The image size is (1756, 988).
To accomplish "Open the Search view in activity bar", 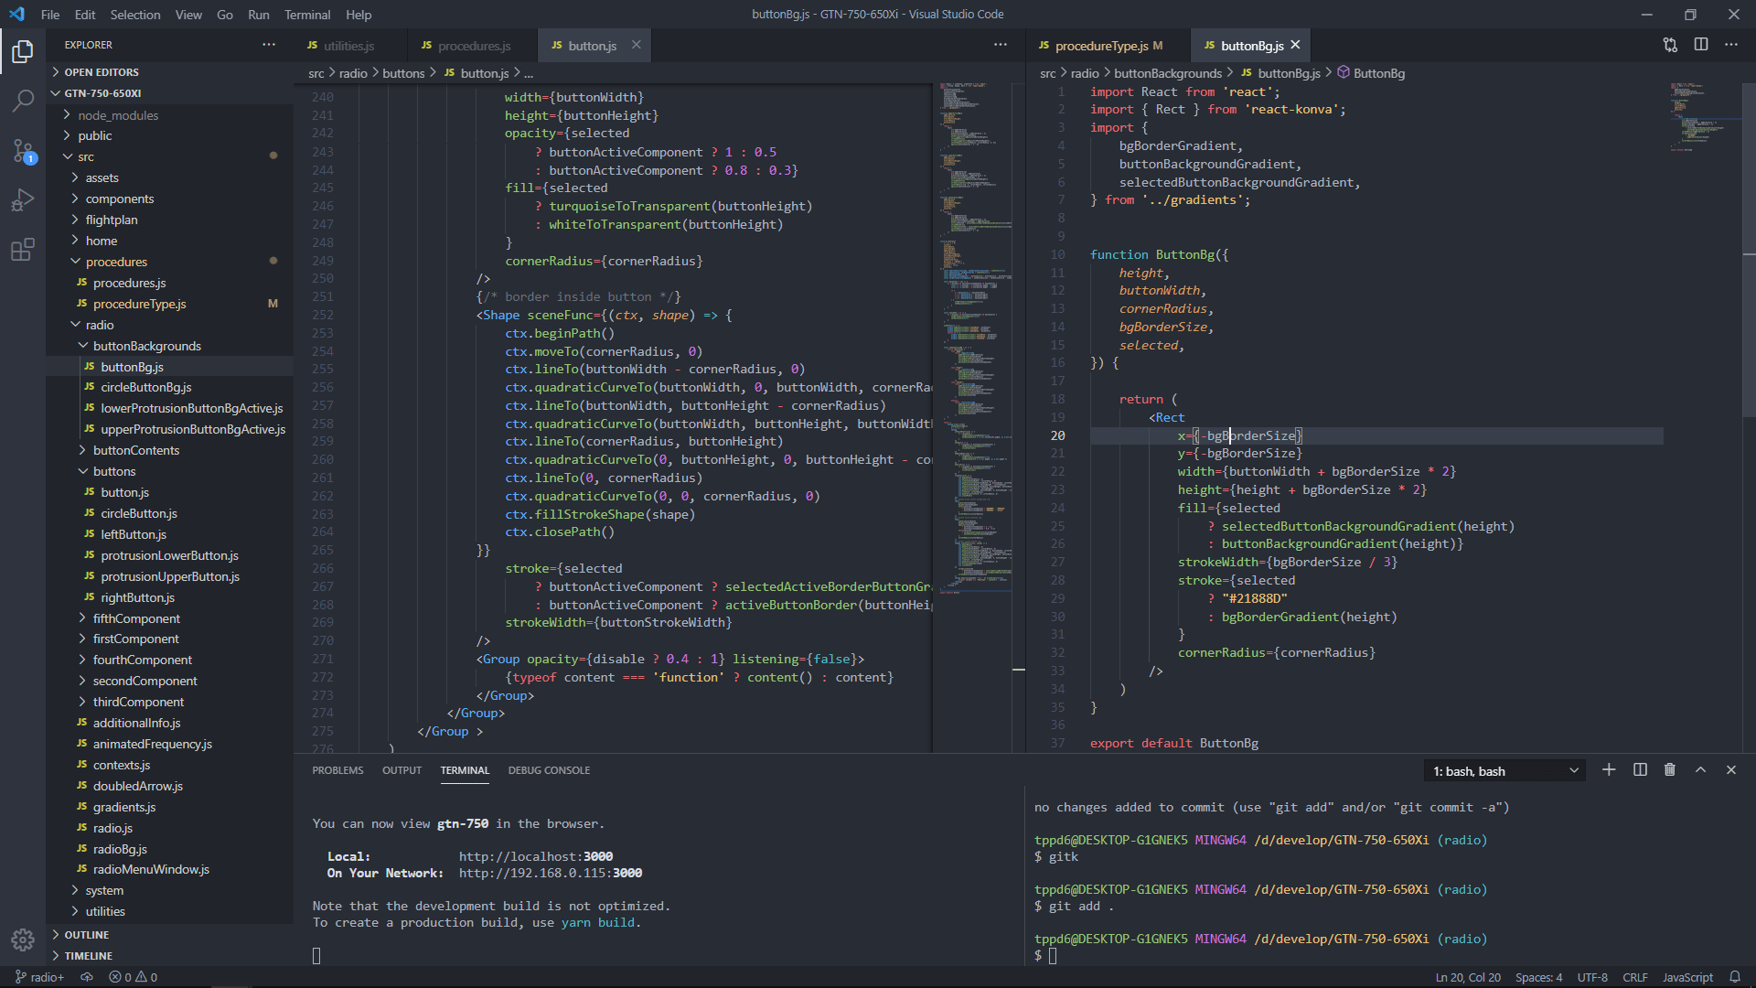I will tap(23, 101).
